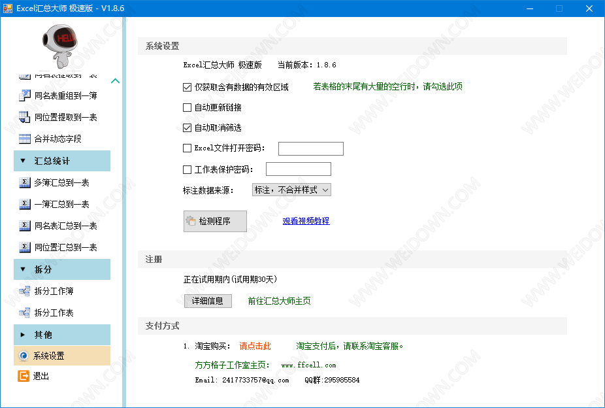Open 同位置提取到一表 menu item
Viewport: 605px width, 408px height.
65,117
